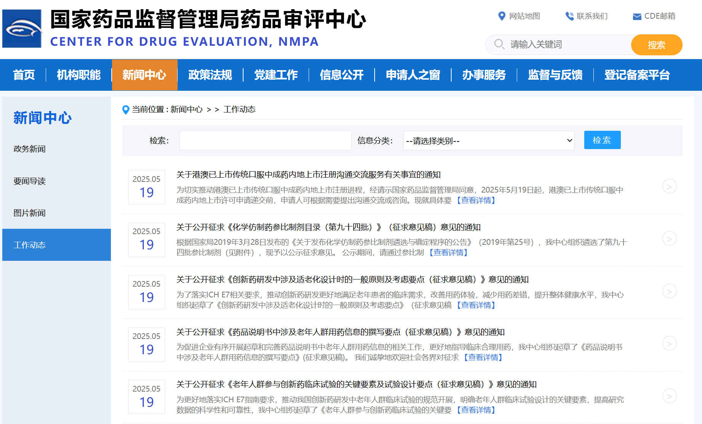Open the 信息分类 category dropdown
The image size is (702, 424).
[489, 141]
